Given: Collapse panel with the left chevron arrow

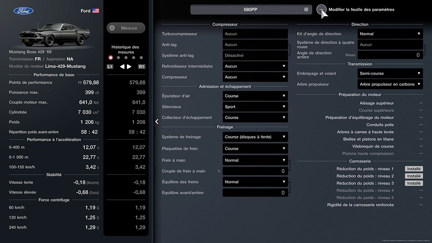Looking at the screenshot, I should [x=157, y=122].
